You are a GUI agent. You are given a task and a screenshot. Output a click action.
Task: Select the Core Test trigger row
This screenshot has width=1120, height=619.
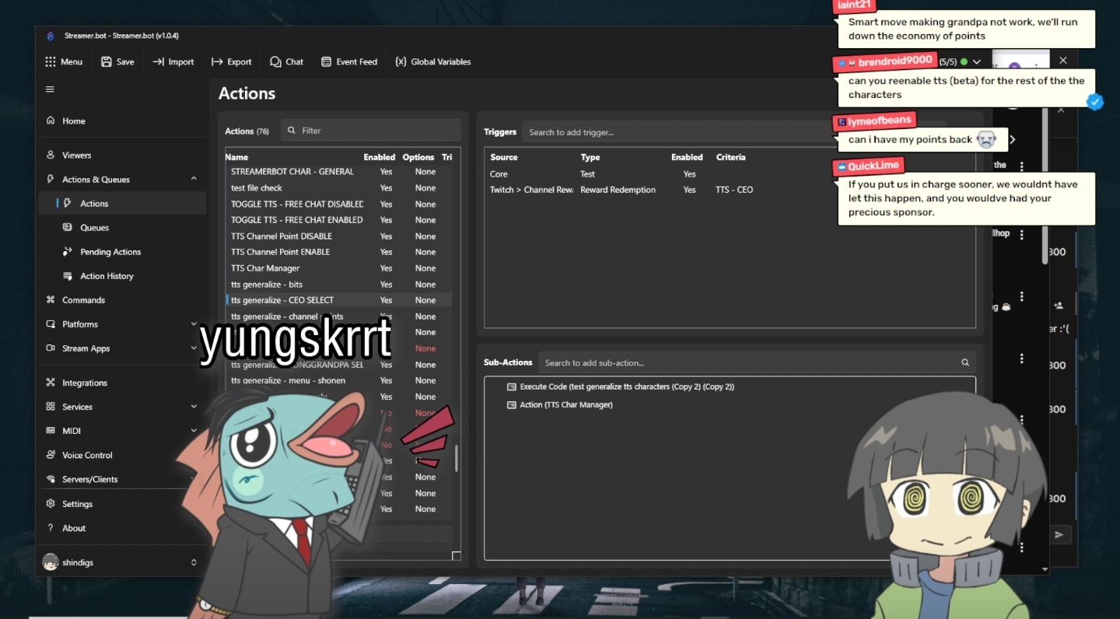point(730,174)
